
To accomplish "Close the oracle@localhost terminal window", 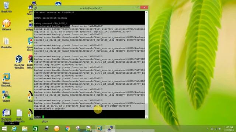I will (144, 7).
